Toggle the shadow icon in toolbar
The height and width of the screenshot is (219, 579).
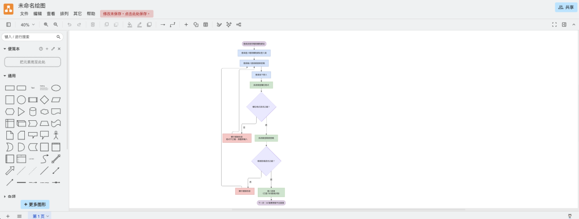click(149, 25)
